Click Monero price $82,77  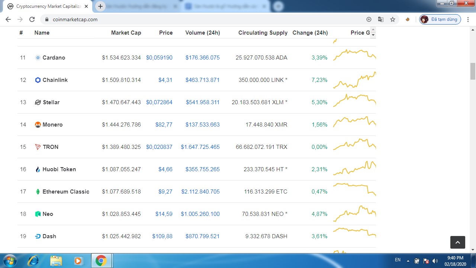[164, 125]
